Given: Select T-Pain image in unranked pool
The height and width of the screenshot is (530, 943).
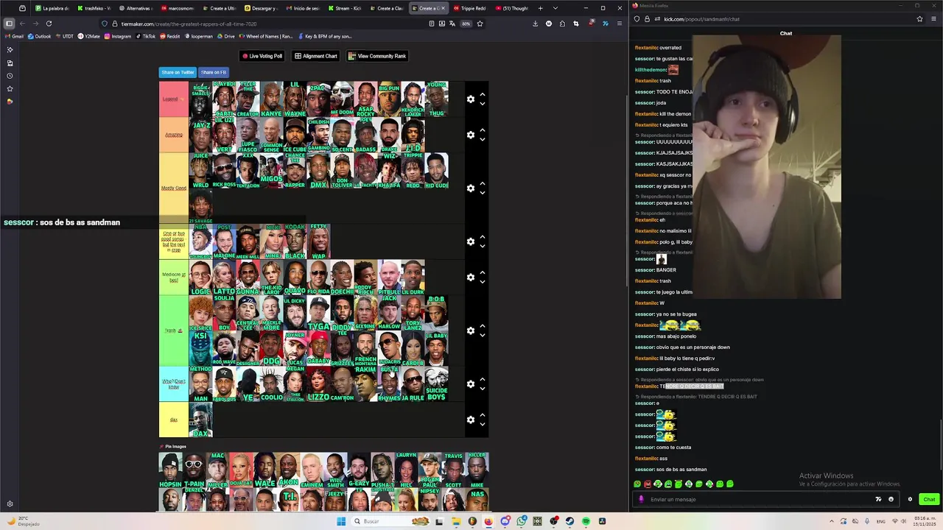Looking at the screenshot, I should pos(194,471).
